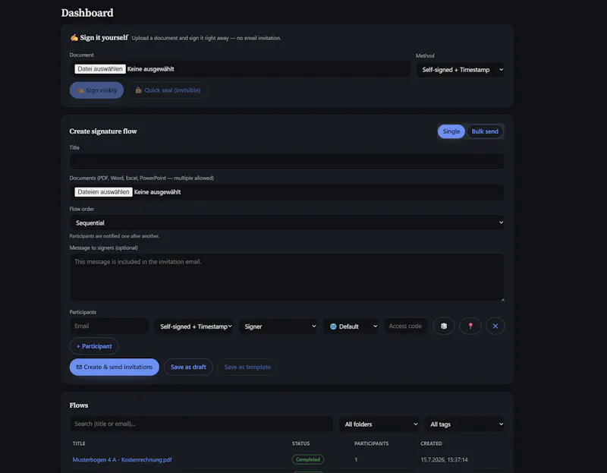Click the CREATED column header
Screen dimensions: 607x473
pos(431,443)
